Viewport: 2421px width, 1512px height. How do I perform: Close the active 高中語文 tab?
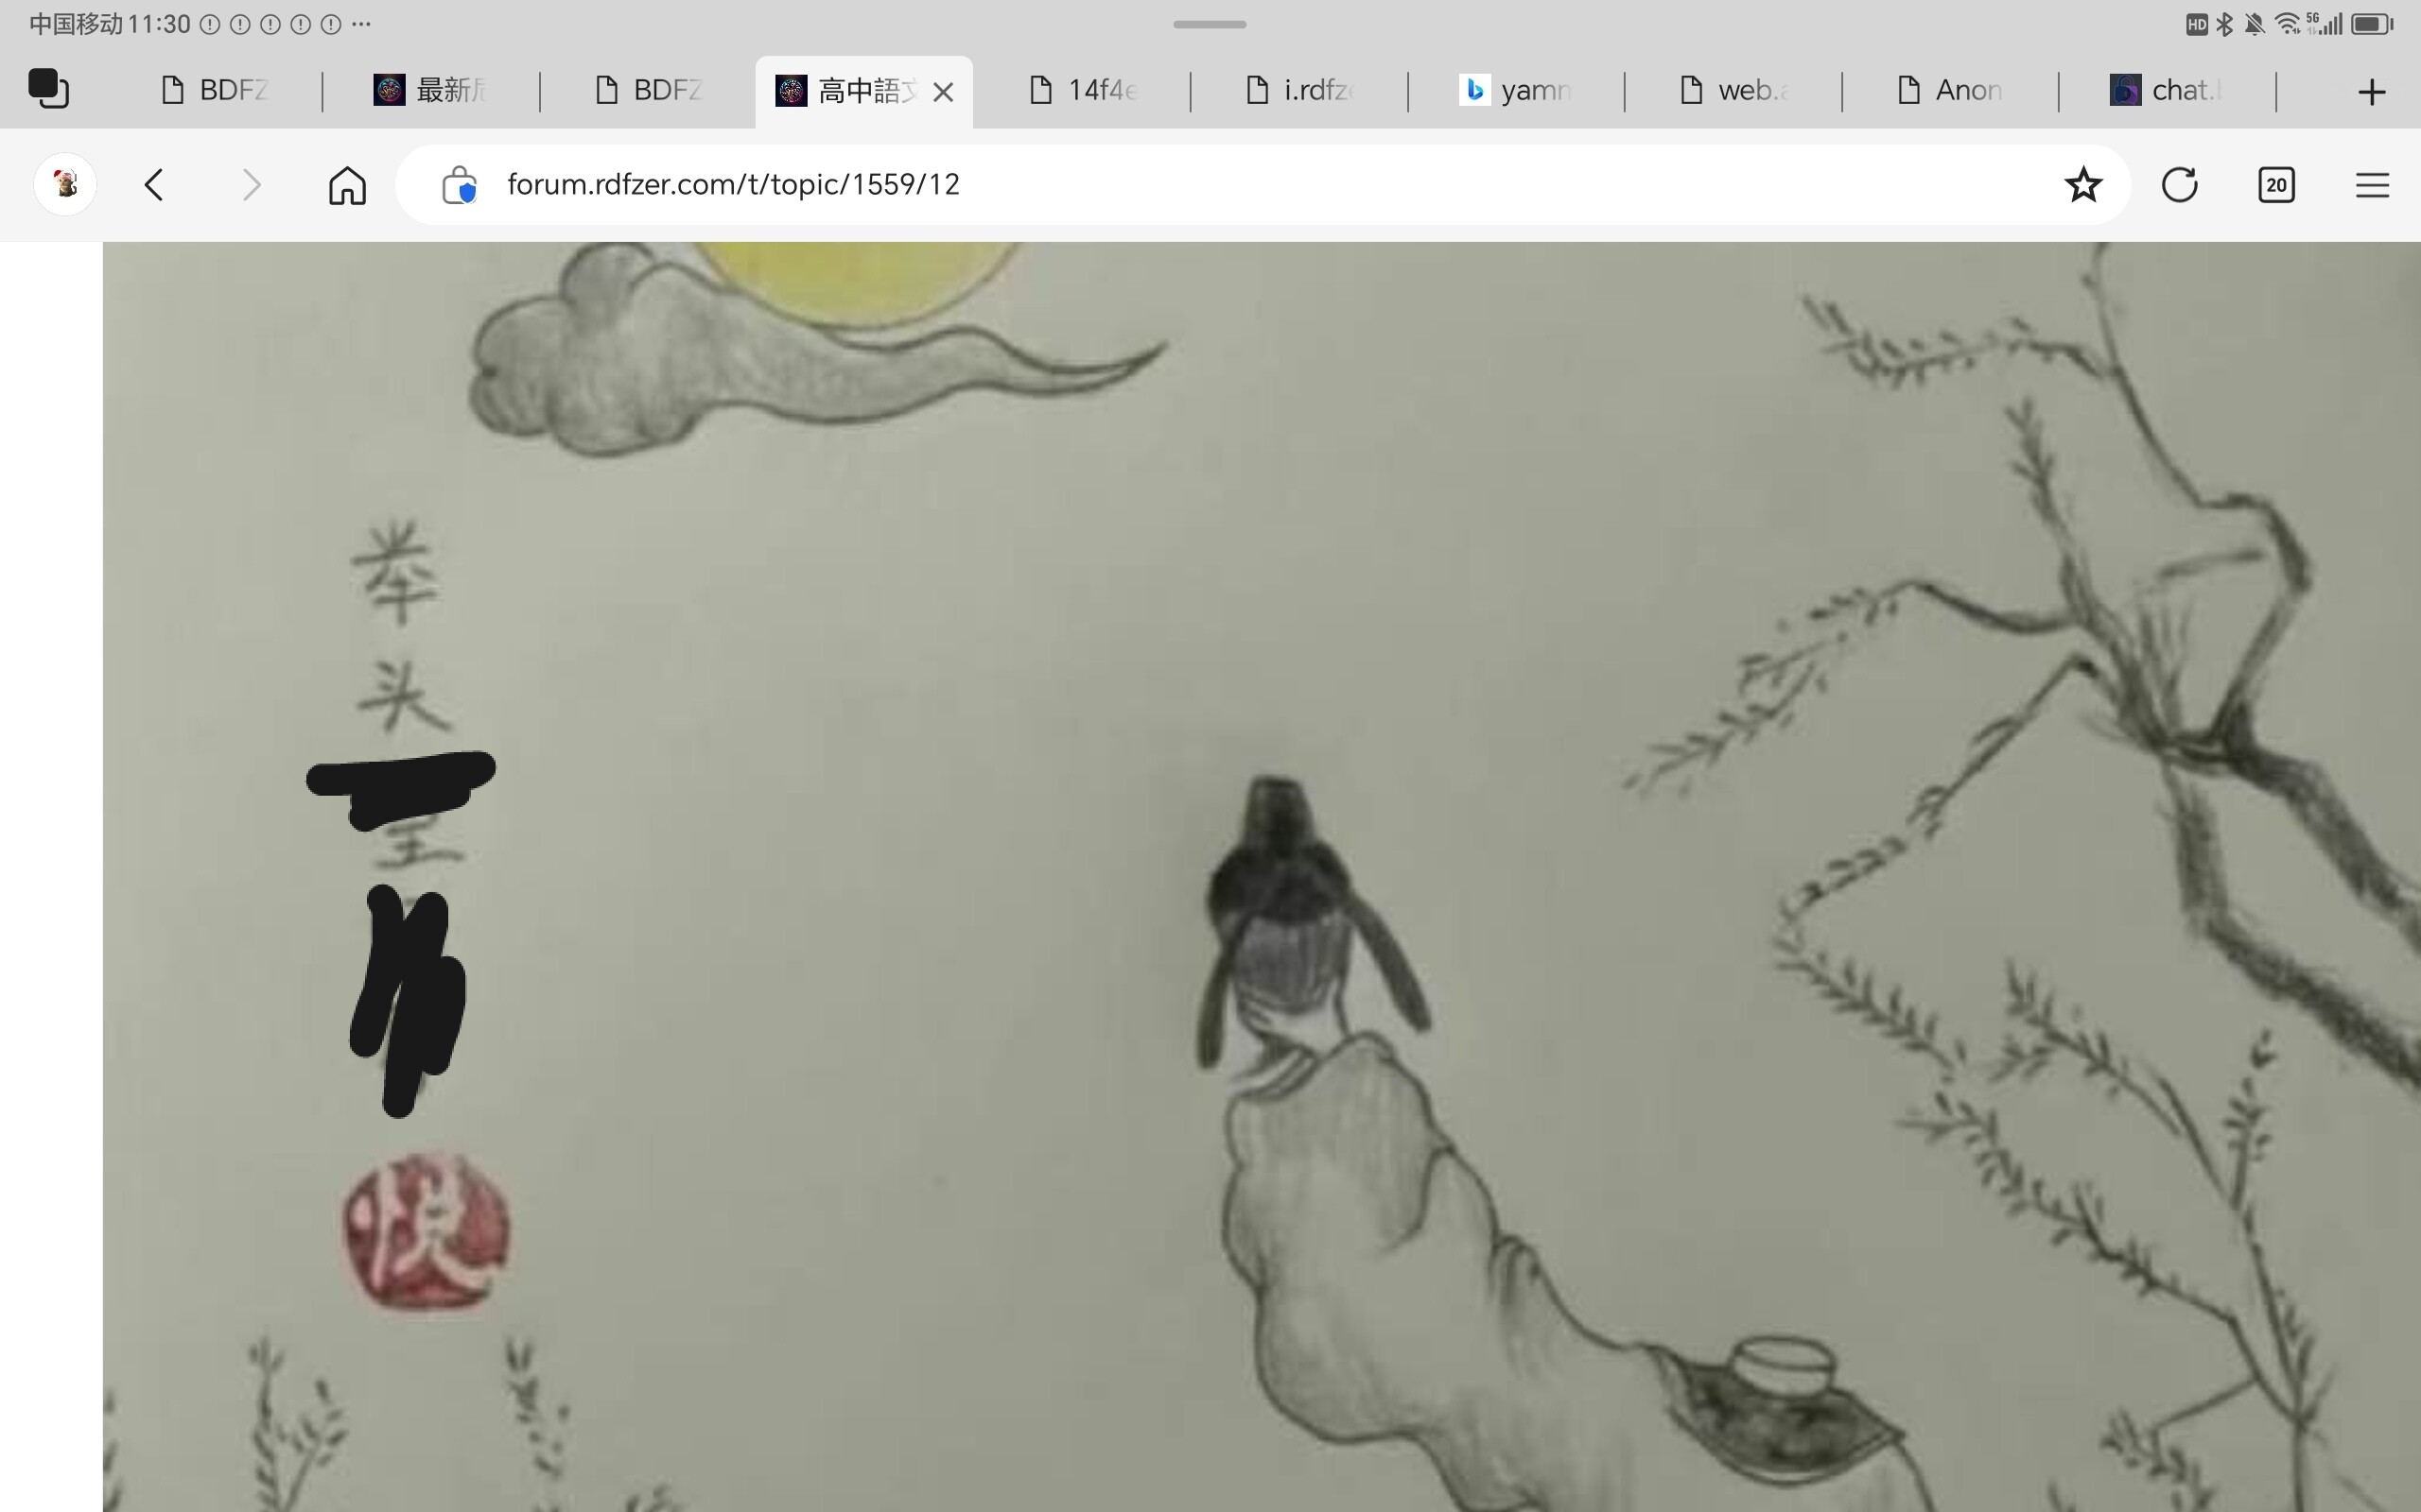942,92
